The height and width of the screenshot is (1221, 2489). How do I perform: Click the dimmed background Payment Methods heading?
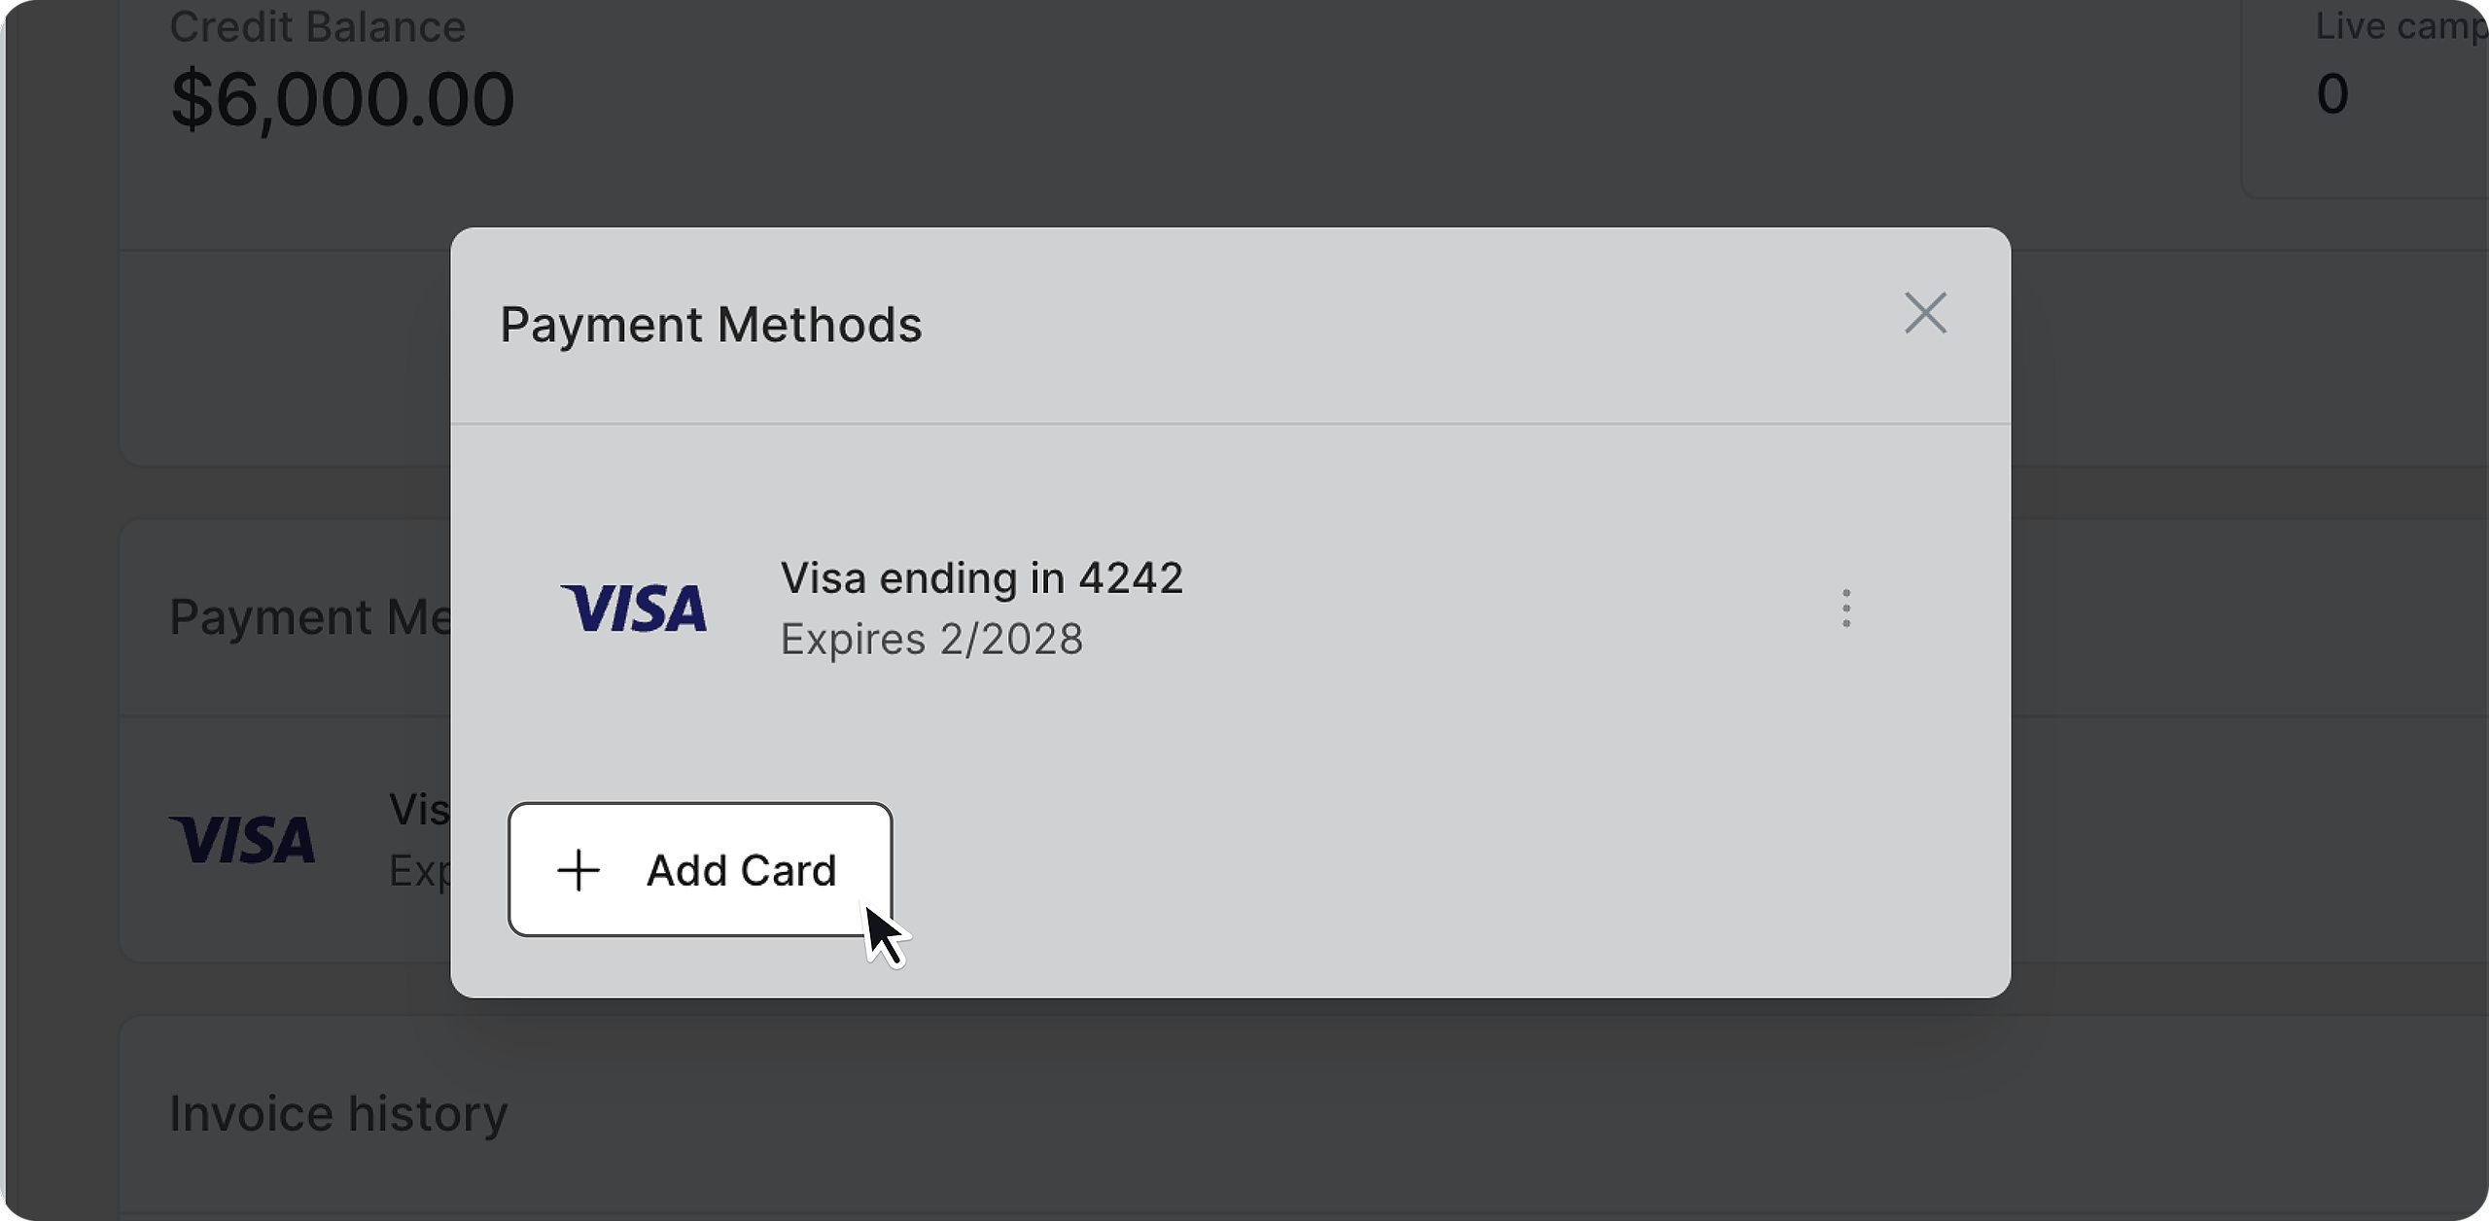tap(309, 617)
